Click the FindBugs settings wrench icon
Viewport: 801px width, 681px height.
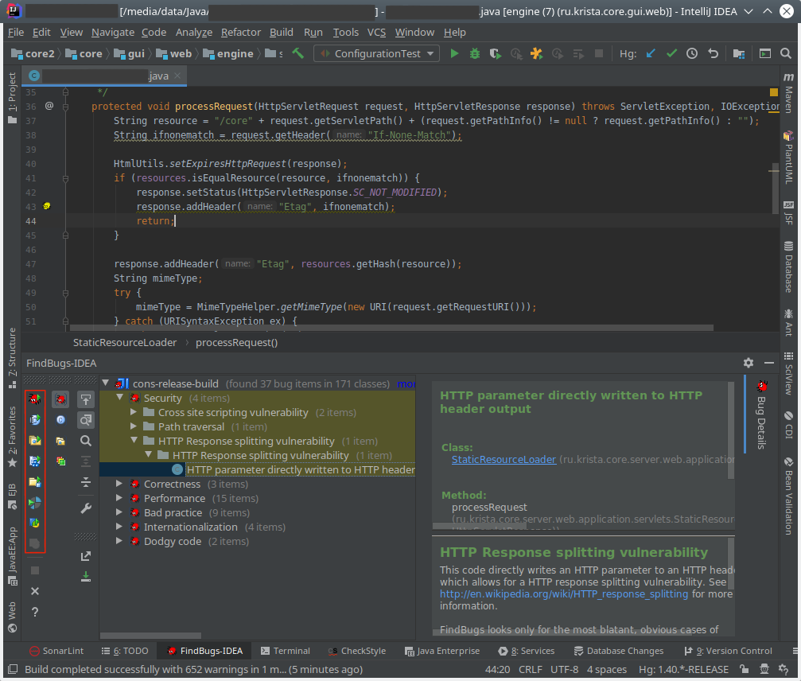86,508
